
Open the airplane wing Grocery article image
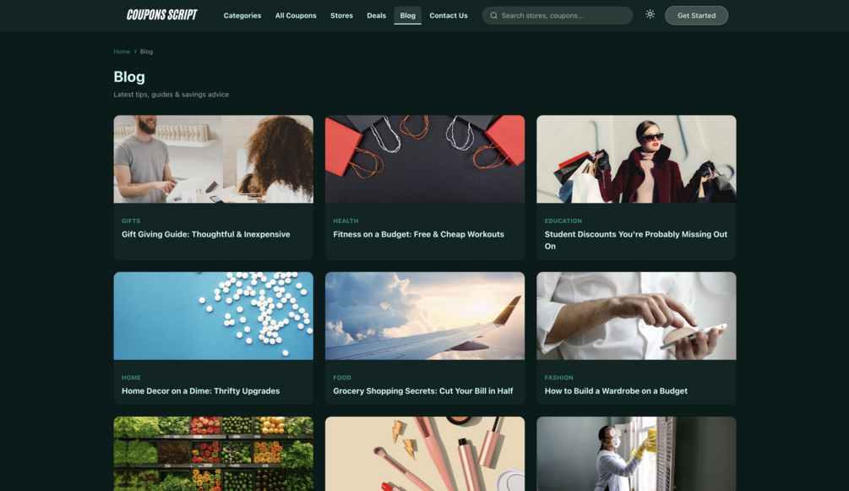[x=425, y=315]
